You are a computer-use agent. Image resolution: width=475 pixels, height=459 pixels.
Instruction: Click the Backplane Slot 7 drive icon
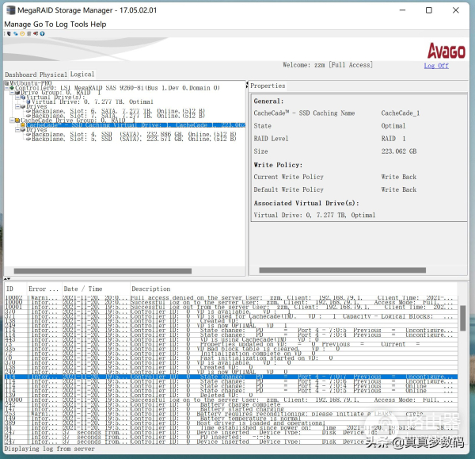tap(28, 116)
